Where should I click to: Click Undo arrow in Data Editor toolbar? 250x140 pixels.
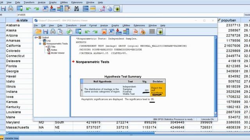click(29, 9)
